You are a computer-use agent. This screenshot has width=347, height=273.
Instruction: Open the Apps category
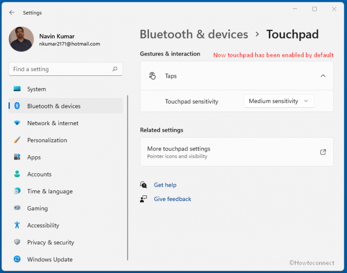pyautogui.click(x=66, y=157)
